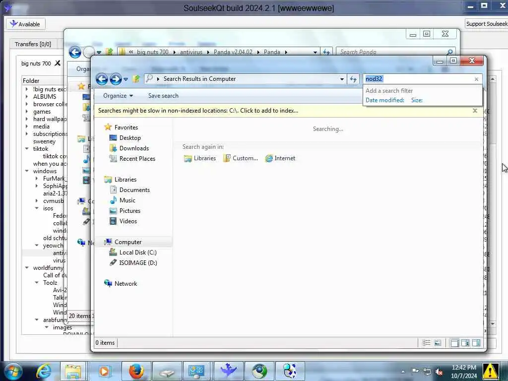Expand ALBUMS folder in Soulseek tree
The height and width of the screenshot is (381, 508).
point(27,97)
